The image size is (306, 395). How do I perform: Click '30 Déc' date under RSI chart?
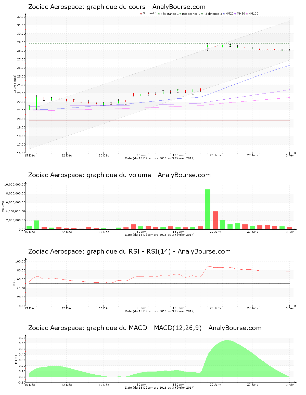pos(104,308)
